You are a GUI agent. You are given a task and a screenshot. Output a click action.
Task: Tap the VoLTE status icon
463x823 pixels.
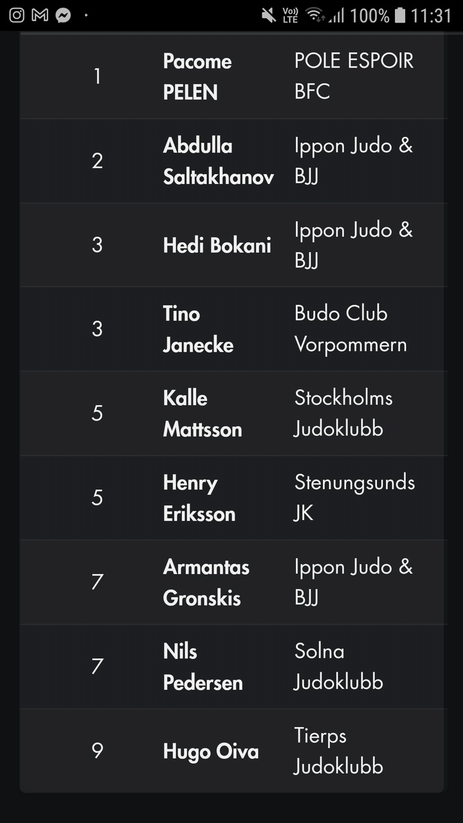click(x=291, y=15)
